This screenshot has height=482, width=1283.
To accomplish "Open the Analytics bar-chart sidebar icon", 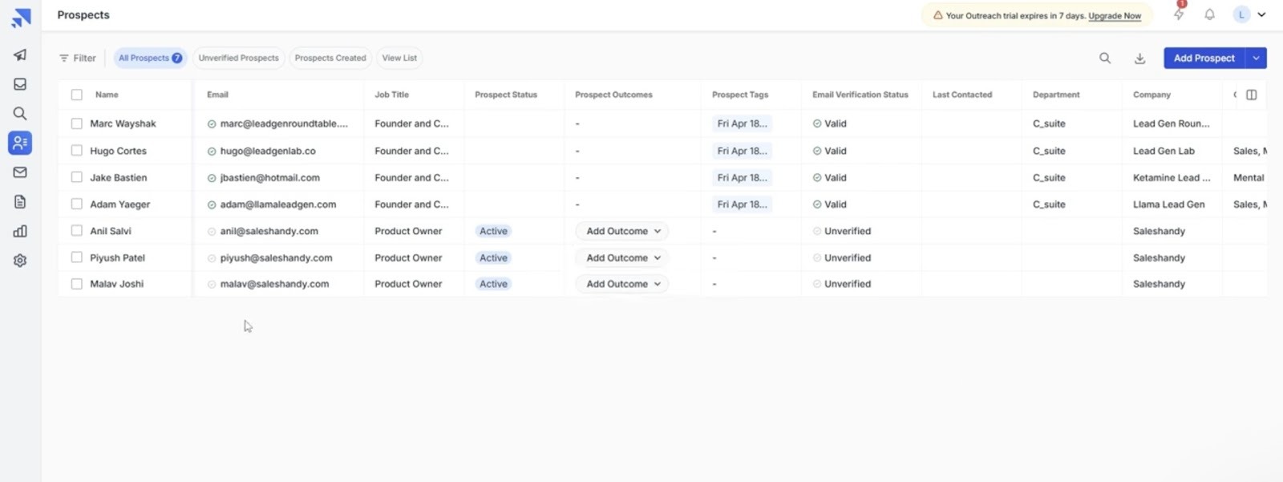I will coord(20,231).
